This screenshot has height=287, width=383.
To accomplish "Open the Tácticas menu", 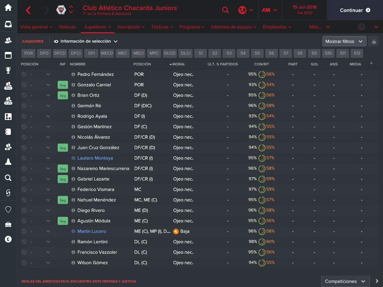I will click(x=162, y=27).
